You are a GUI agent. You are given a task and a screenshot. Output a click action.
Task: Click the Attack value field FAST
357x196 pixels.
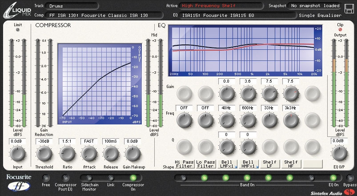[89, 141]
